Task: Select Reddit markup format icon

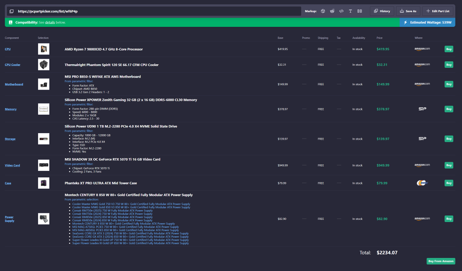Action: click(x=332, y=11)
